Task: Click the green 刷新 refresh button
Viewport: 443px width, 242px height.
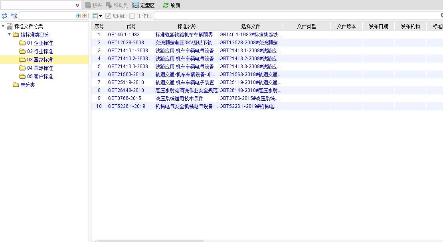Action: coord(172,5)
